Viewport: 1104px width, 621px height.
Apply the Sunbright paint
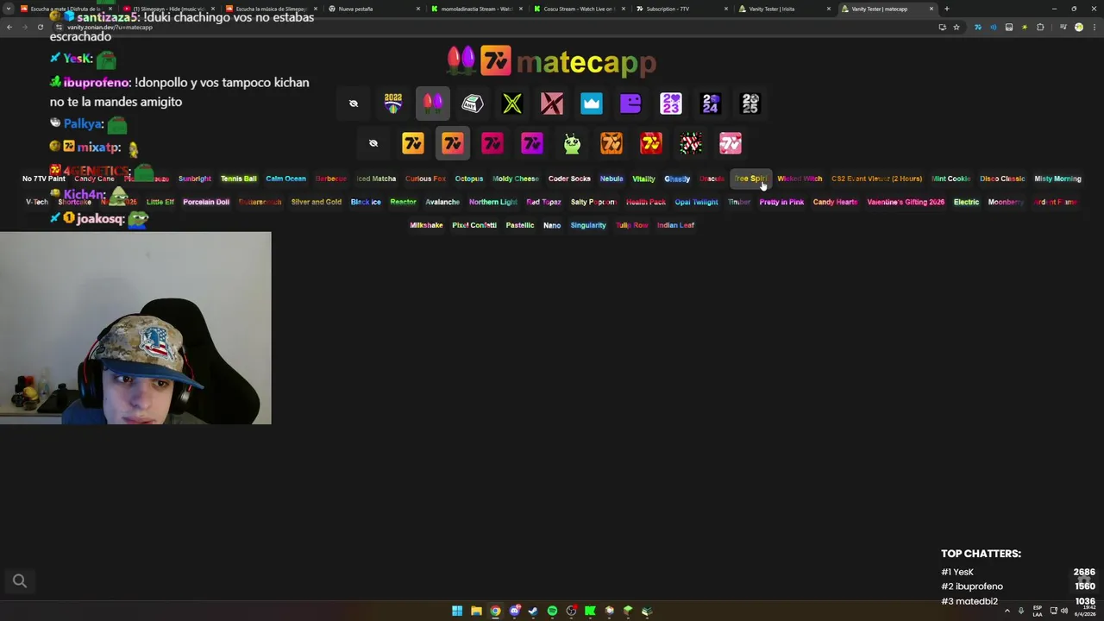pyautogui.click(x=195, y=179)
